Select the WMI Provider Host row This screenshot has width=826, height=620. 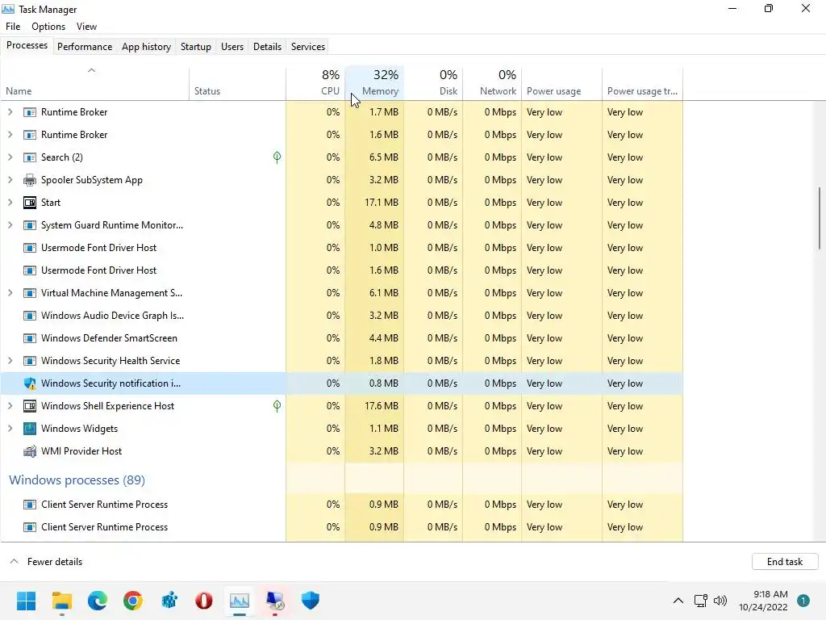click(x=342, y=451)
